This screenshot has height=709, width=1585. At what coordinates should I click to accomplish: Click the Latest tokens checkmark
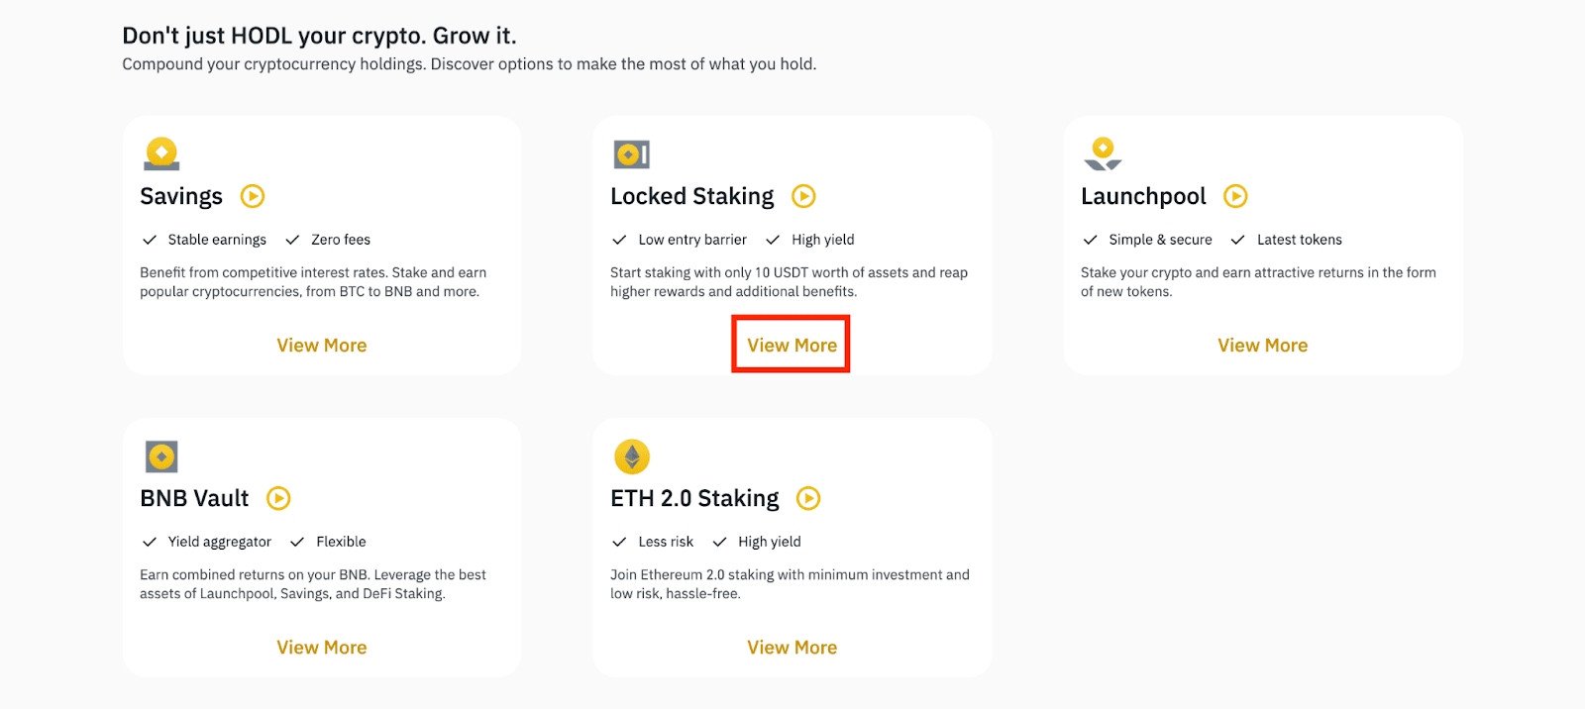pos(1237,240)
